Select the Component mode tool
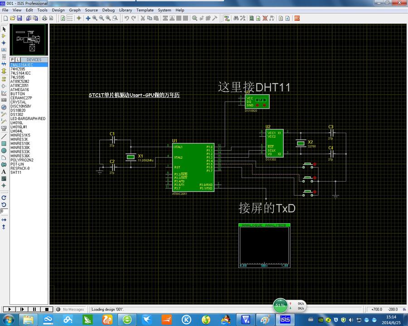Image resolution: width=408 pixels, height=326 pixels. 4,36
